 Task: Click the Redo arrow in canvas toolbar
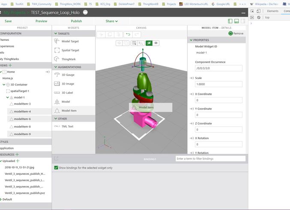(137, 34)
